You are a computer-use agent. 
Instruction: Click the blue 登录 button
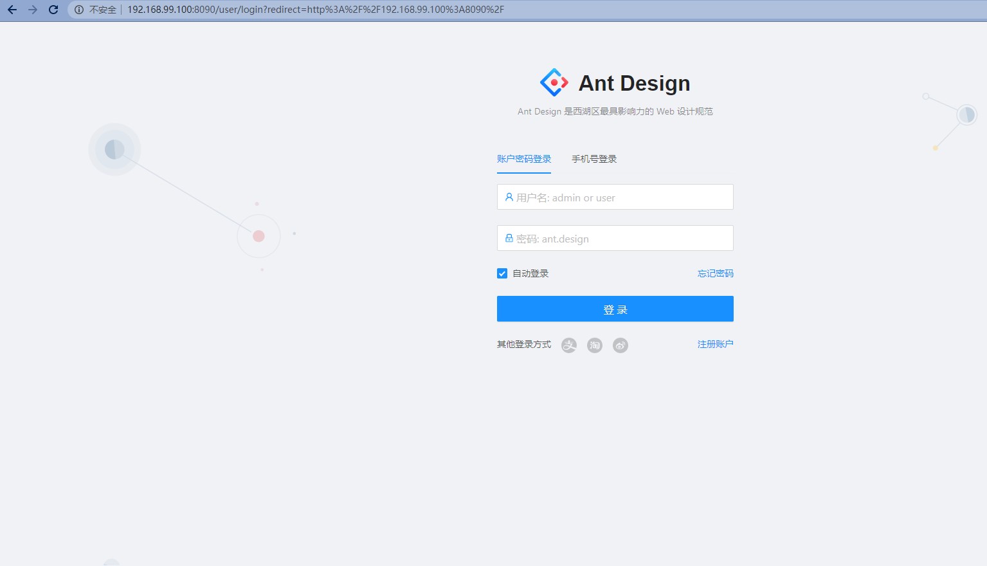point(615,309)
